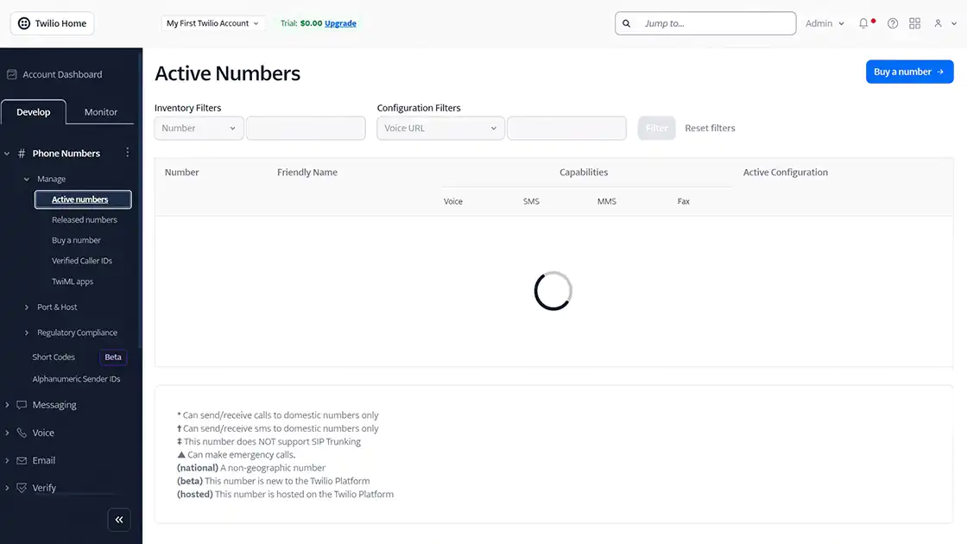Expand the Verify section
Viewport: 967px width, 544px height.
8,488
